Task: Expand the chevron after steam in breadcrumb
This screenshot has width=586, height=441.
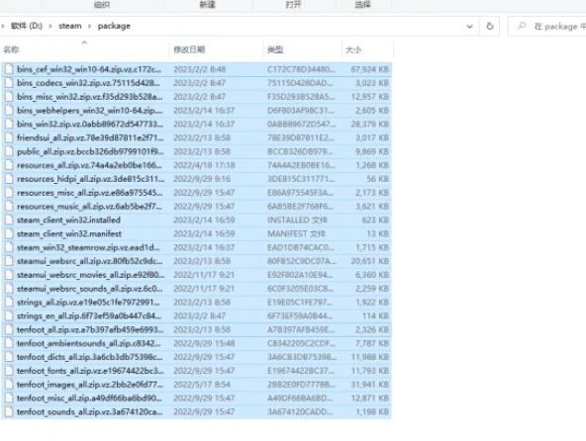Action: point(89,26)
